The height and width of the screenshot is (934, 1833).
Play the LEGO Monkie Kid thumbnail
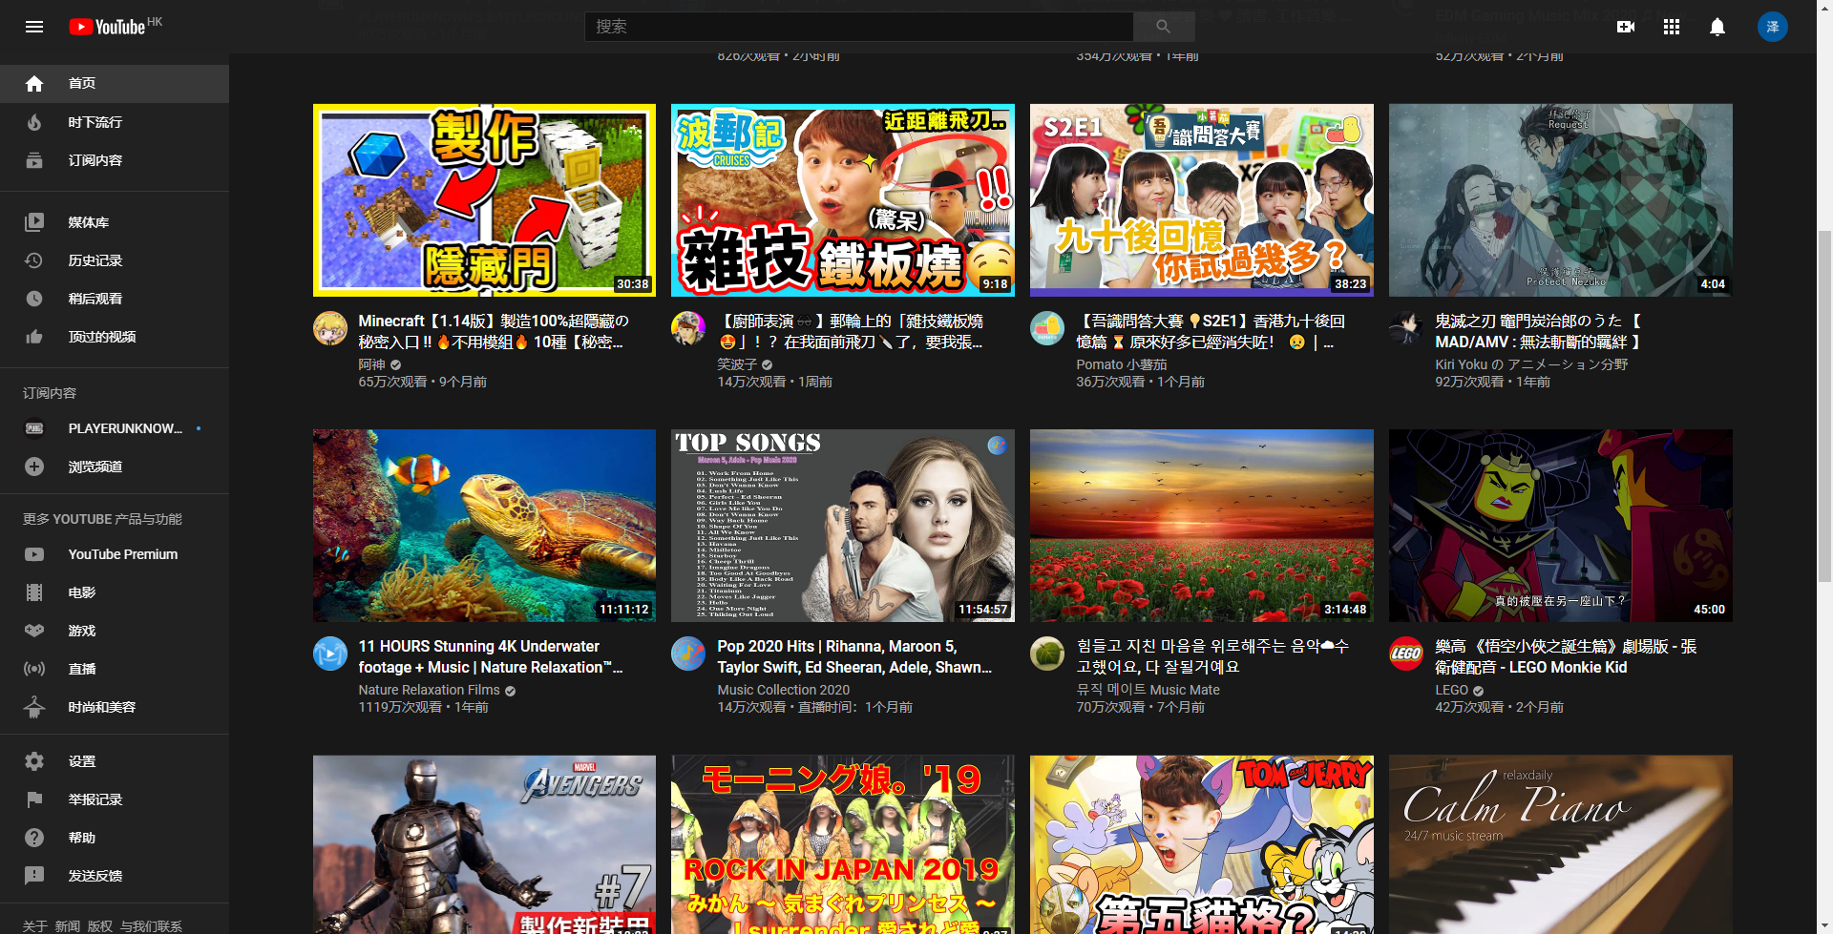1561,526
